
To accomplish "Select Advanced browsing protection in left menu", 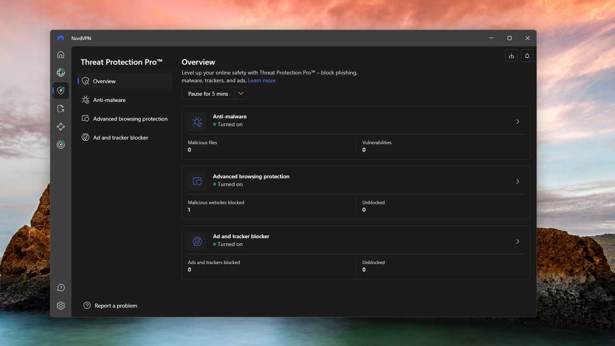I will point(125,119).
